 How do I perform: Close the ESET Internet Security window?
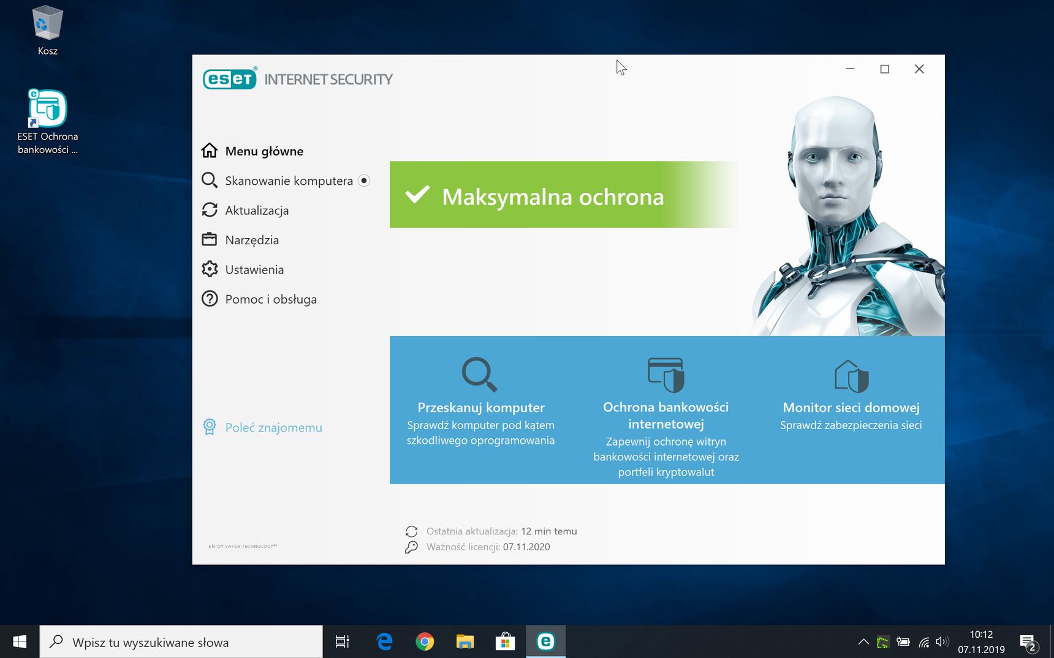click(x=919, y=69)
